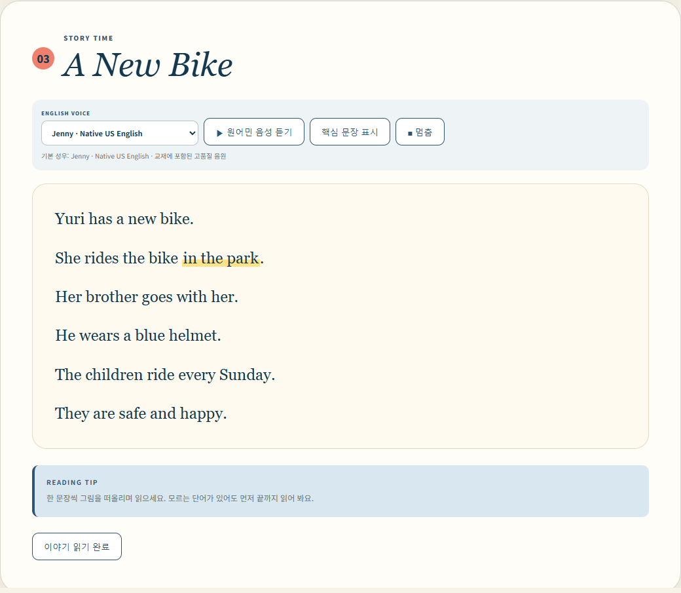The image size is (681, 593).
Task: Click the ENGLISH VOICE label
Action: click(65, 113)
